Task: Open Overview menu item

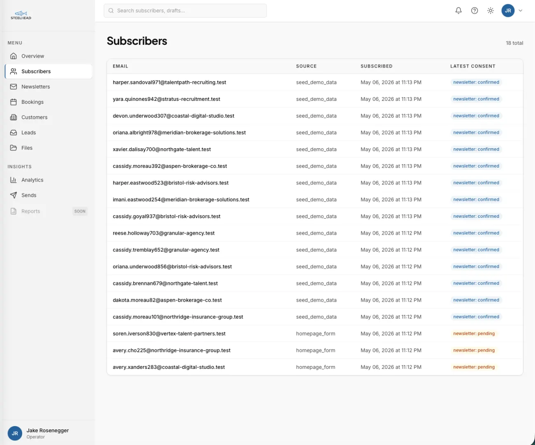Action: (x=49, y=56)
